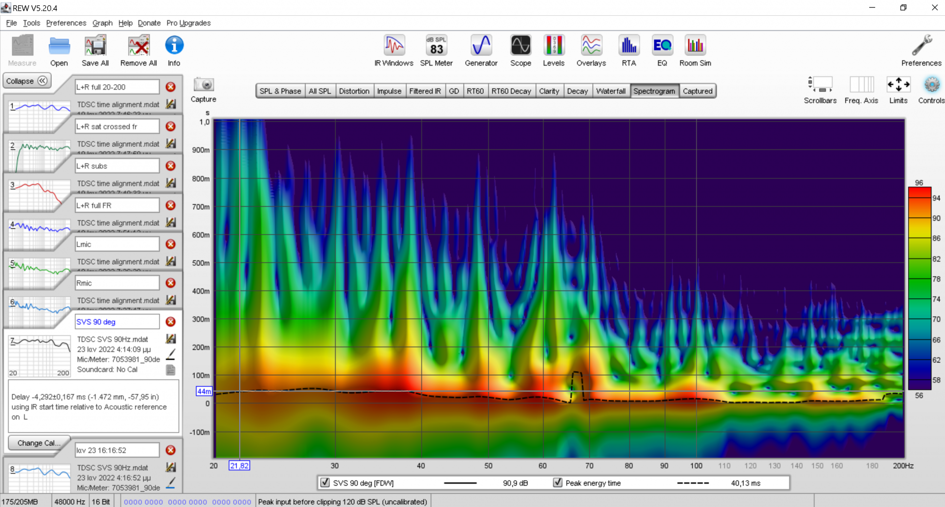Collapse the measurements panel
Viewport: 945px width, 507px height.
27,81
